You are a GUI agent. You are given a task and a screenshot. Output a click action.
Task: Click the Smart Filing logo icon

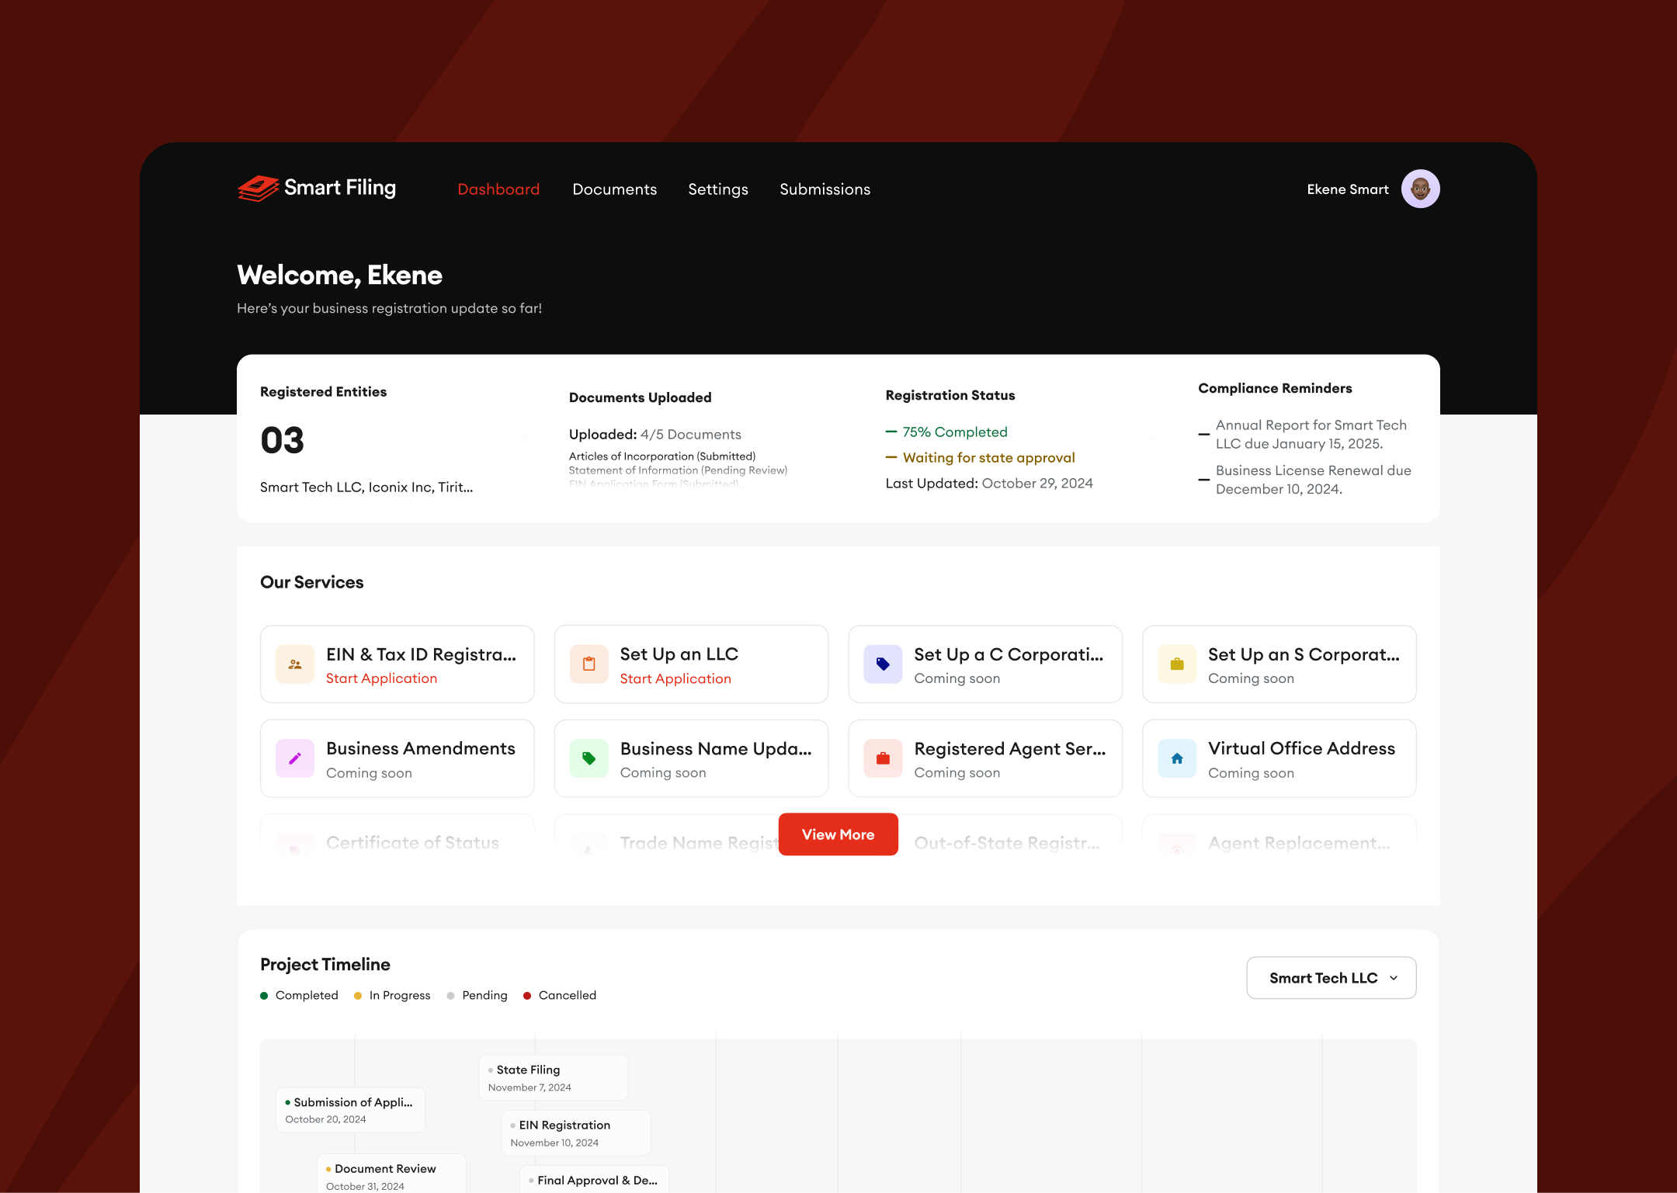(258, 189)
